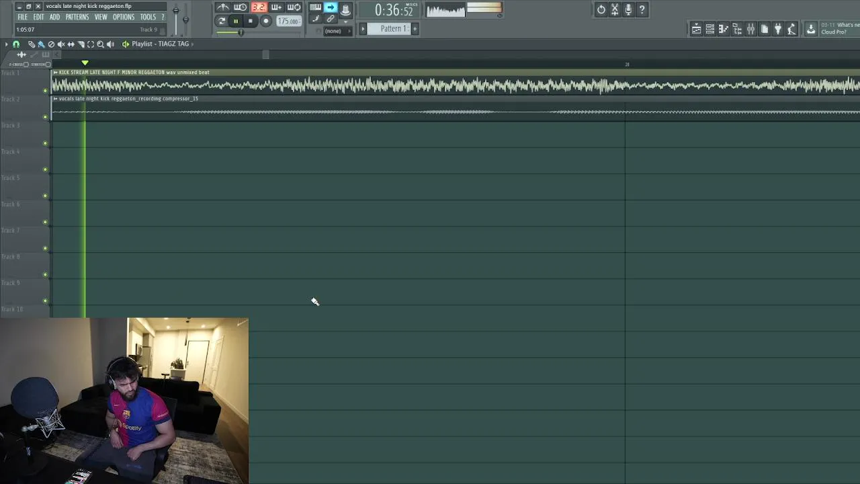This screenshot has height=484, width=860.
Task: Open the Project picker
Action: pyautogui.click(x=765, y=29)
